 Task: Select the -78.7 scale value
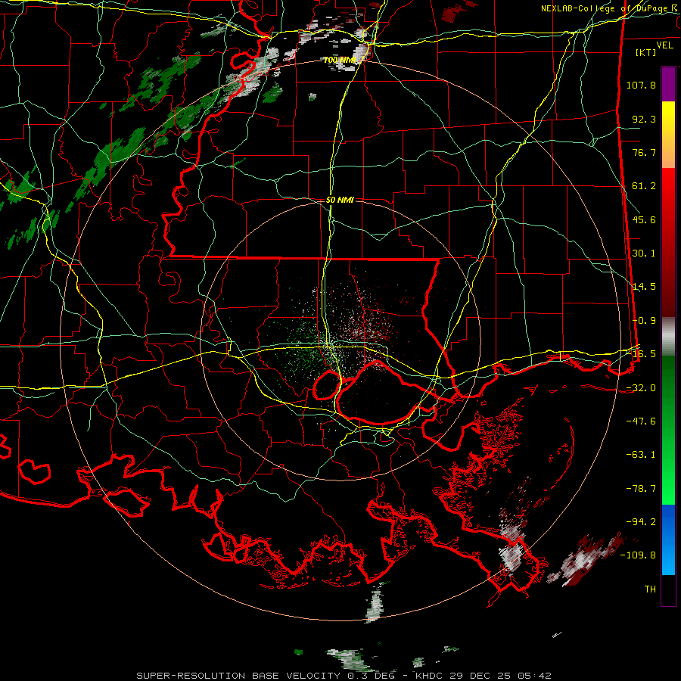(641, 489)
